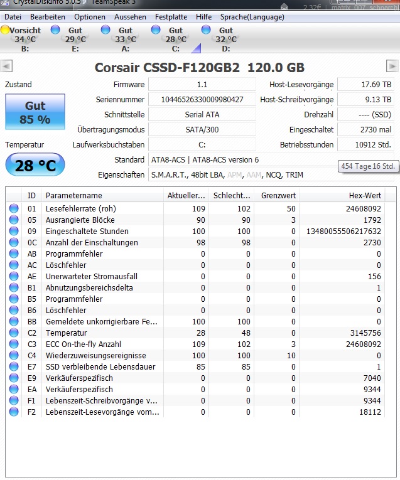This screenshot has width=400, height=480.
Task: Click status icon of AC Löschfehler row
Action: [x=14, y=265]
